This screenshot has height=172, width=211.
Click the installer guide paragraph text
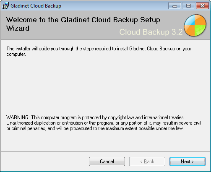[99, 51]
